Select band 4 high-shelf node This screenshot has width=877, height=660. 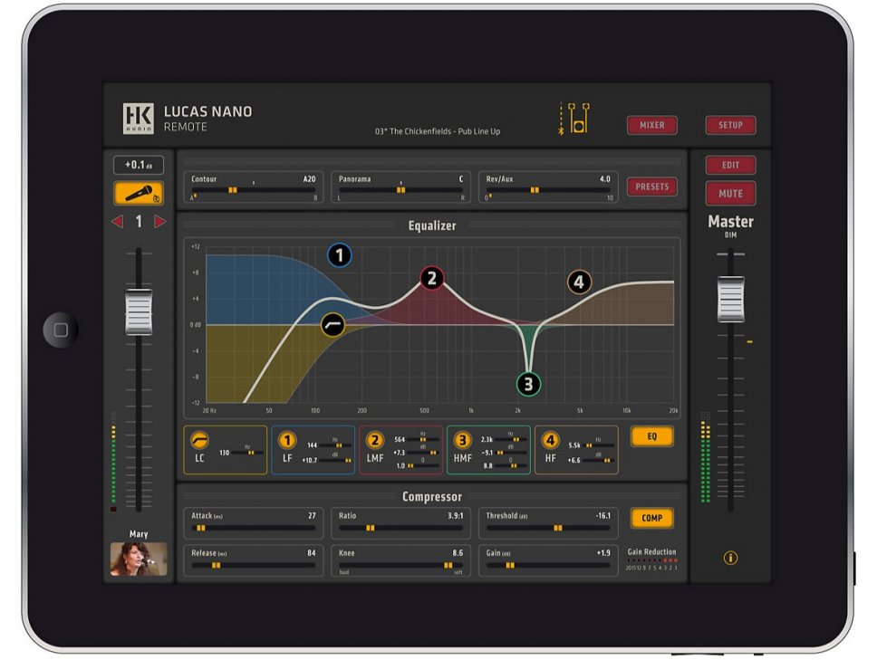579,282
